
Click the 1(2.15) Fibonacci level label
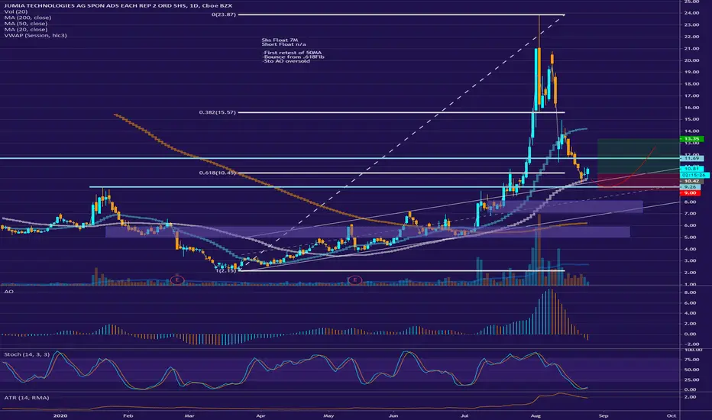click(x=225, y=270)
